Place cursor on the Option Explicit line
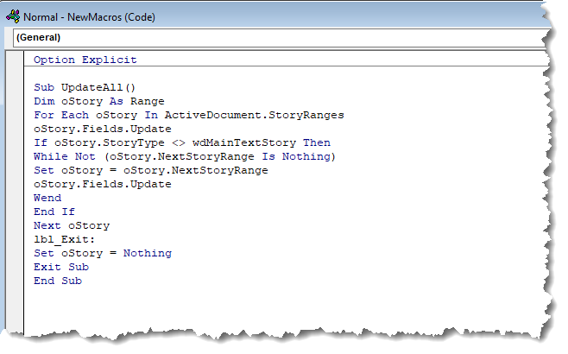 coord(85,60)
